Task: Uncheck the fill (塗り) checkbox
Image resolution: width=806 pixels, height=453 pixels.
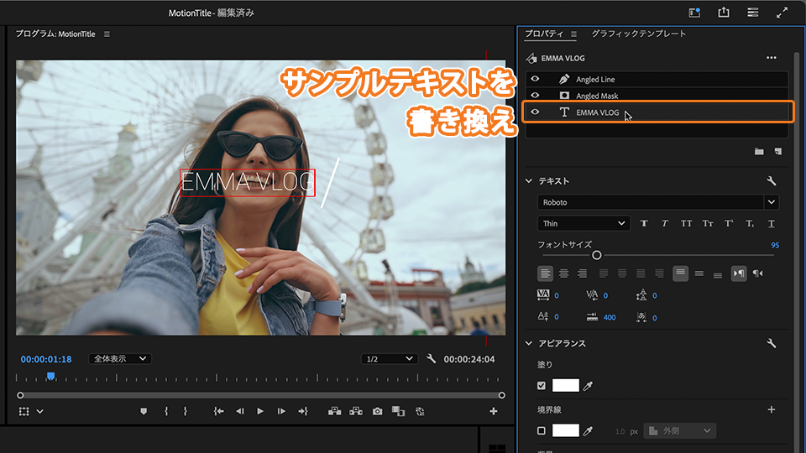Action: [x=542, y=385]
